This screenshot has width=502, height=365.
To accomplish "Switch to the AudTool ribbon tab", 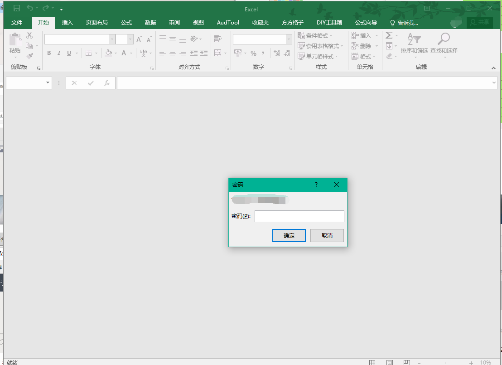I will [x=228, y=23].
